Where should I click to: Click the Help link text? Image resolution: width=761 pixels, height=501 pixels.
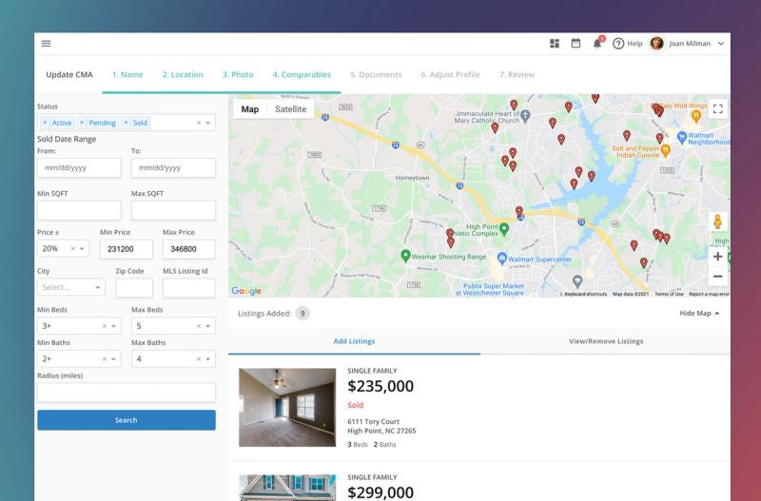pos(634,44)
